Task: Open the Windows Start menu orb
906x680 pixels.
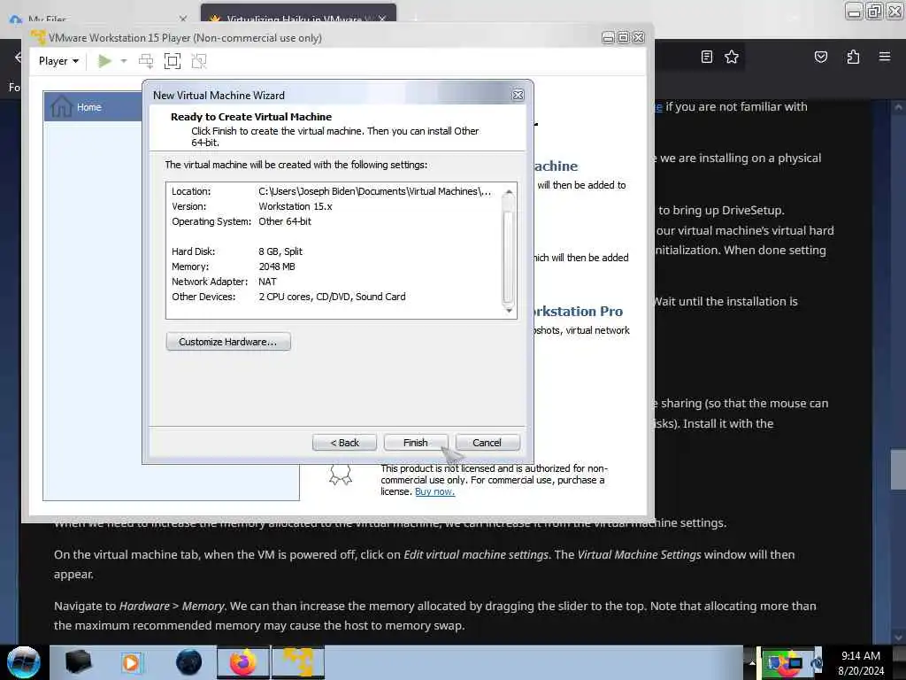Action: [24, 662]
